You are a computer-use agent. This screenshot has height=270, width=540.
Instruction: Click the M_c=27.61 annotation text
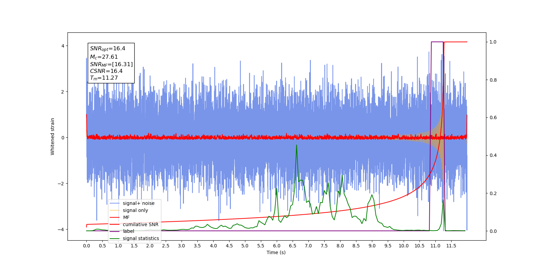click(104, 57)
